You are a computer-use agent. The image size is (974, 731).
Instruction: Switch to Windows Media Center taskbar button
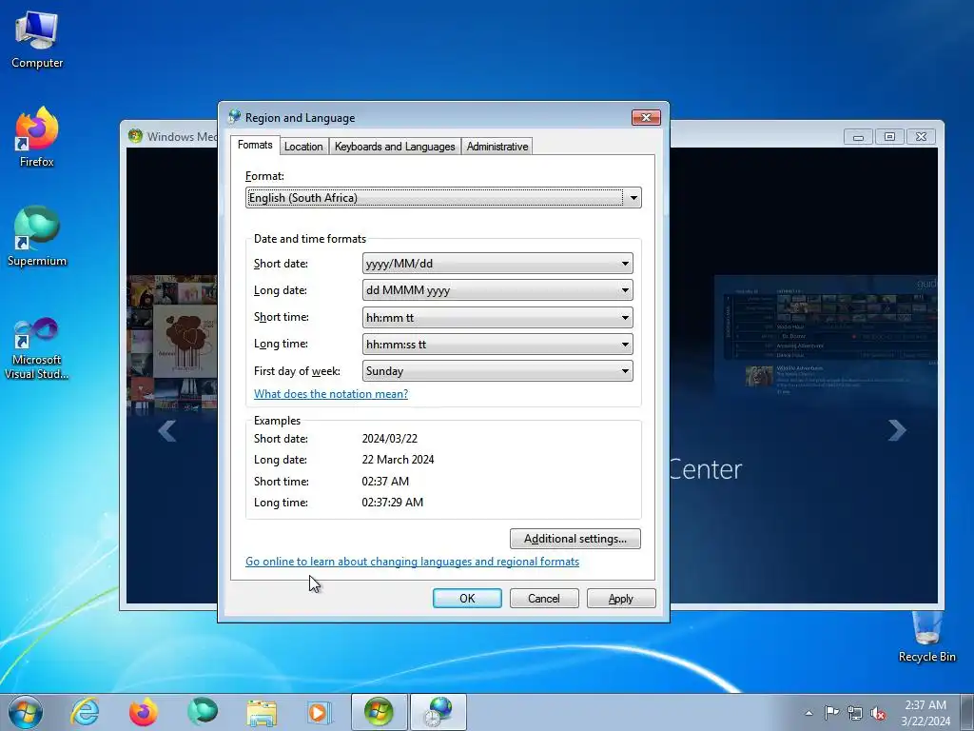click(x=379, y=712)
